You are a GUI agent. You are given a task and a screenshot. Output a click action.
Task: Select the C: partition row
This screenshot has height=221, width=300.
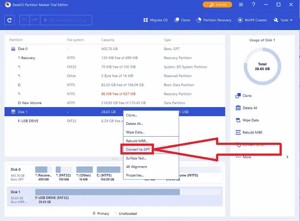[x=115, y=85]
